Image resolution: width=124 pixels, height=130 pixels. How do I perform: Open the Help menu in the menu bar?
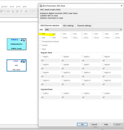pyautogui.click(x=25, y=6)
